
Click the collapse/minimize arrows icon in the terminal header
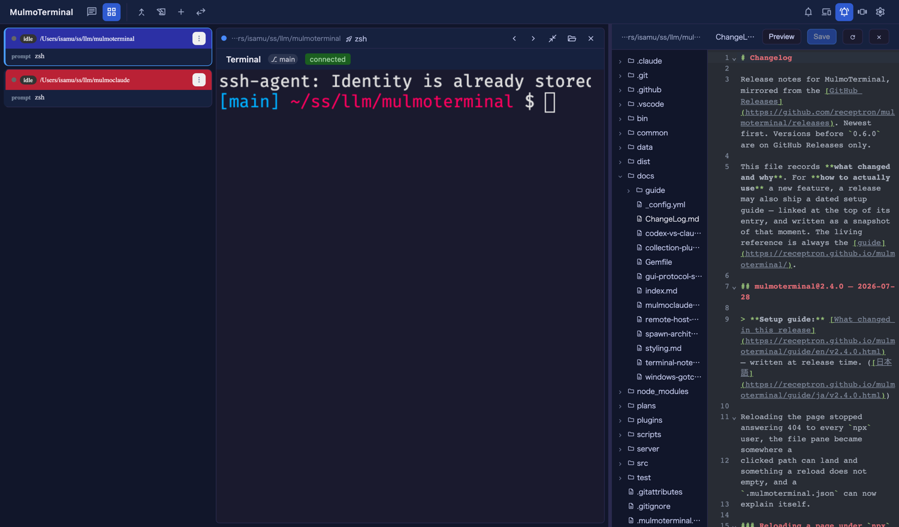[x=553, y=38]
